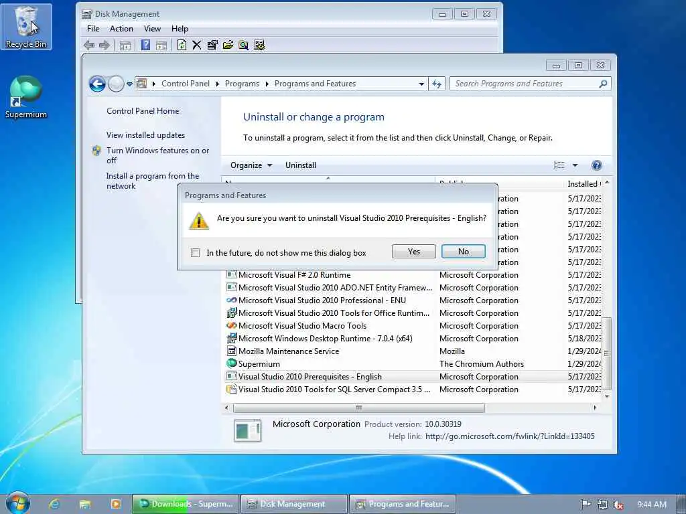Viewport: 686px width, 514px height.
Task: Switch to Disk Management taskbar item
Action: click(295, 504)
